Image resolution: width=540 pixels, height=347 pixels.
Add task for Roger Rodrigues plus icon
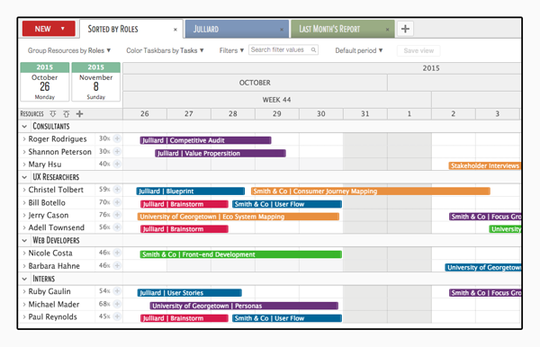[117, 138]
